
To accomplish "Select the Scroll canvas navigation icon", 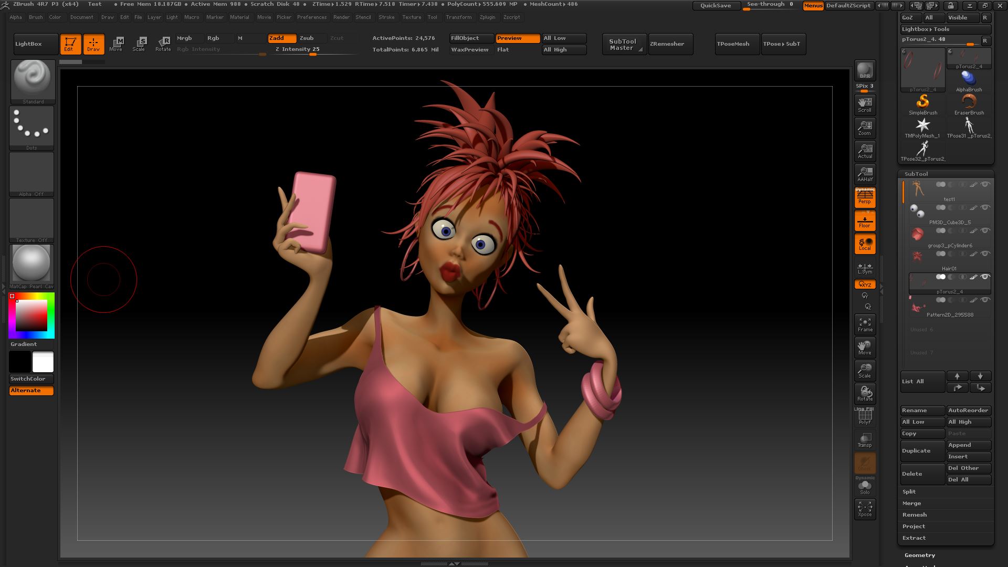I will click(865, 104).
